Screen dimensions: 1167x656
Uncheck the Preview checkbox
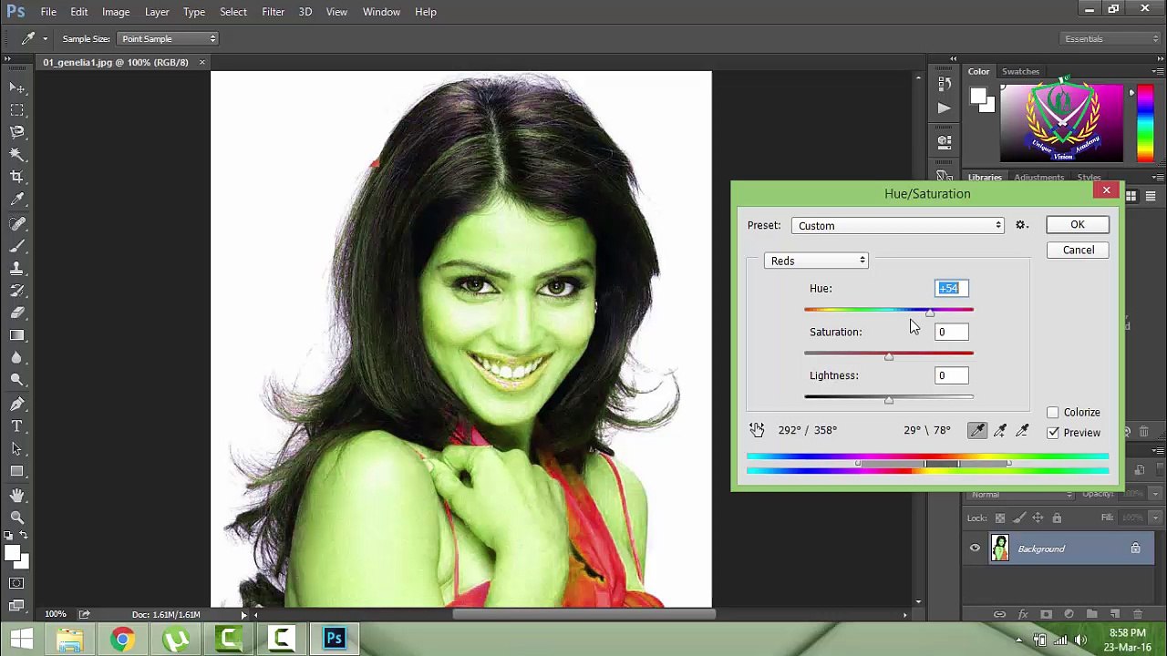[x=1053, y=433]
